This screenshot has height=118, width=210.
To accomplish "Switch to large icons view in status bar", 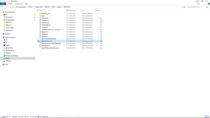I will [x=208, y=117].
